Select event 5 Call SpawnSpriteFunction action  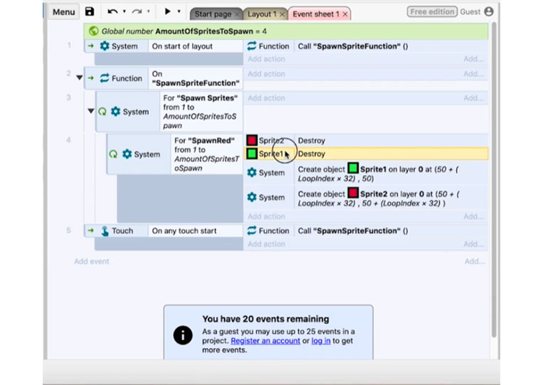point(391,231)
